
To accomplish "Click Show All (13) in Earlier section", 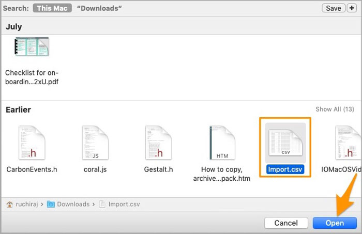I will [x=334, y=110].
